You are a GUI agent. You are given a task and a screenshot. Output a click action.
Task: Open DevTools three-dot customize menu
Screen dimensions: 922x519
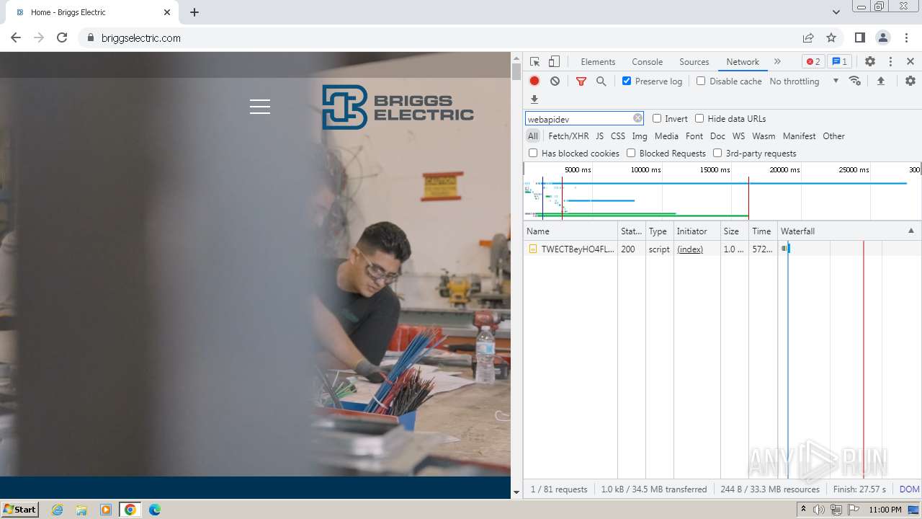890,62
